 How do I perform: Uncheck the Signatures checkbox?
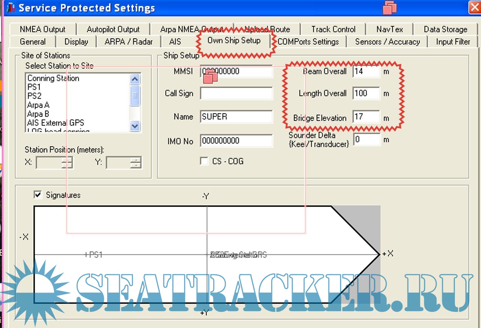(38, 195)
